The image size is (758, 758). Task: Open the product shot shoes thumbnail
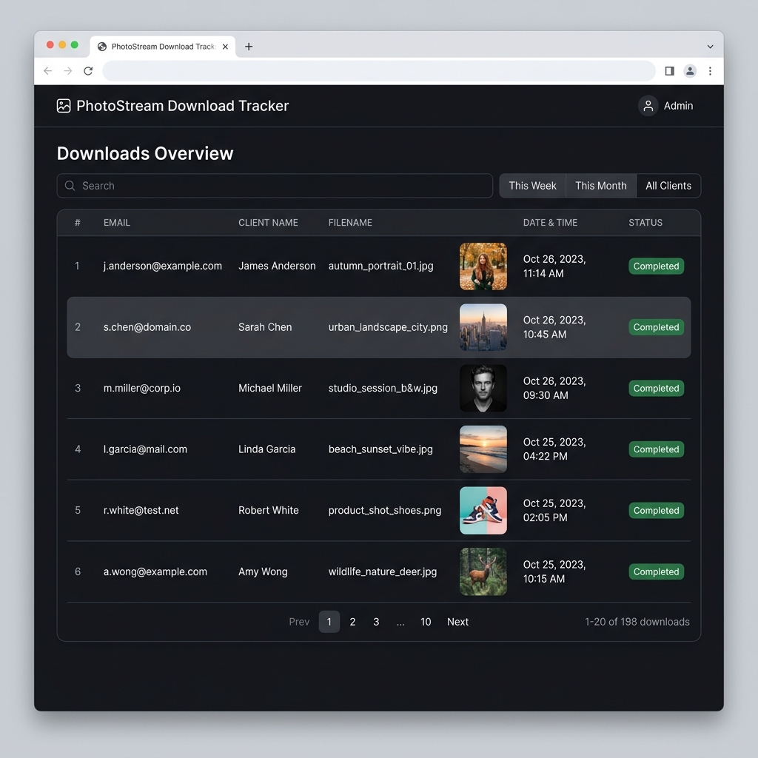483,511
